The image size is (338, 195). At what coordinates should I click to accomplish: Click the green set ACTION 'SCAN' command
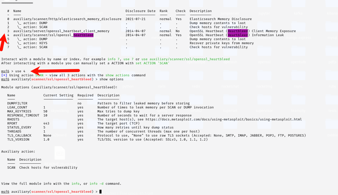point(153,63)
